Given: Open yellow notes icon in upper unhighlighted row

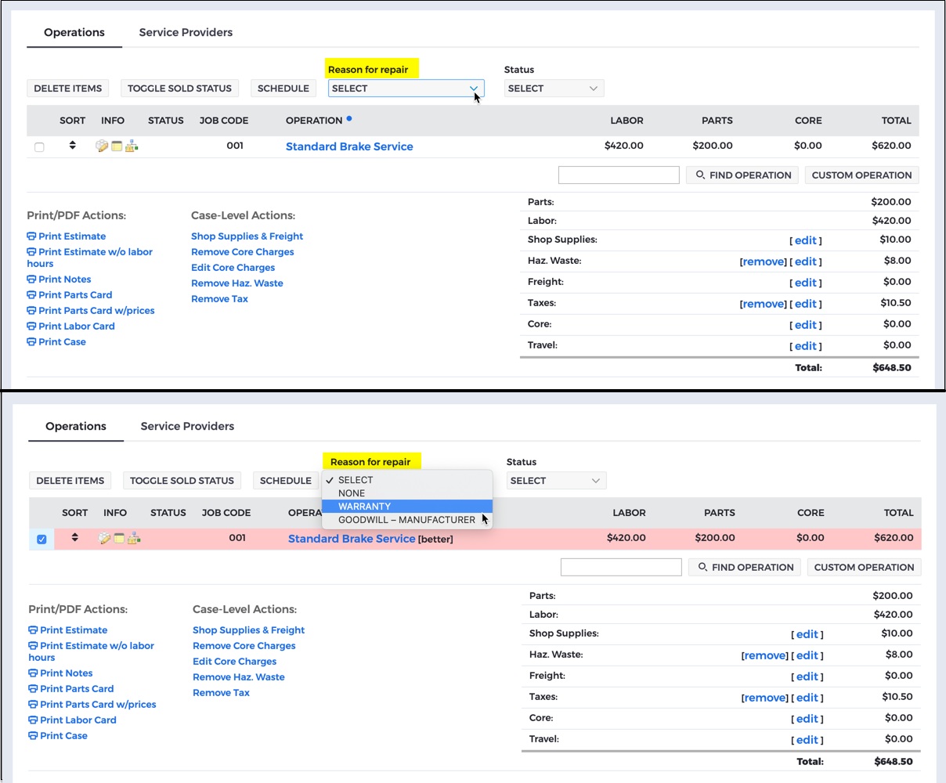Looking at the screenshot, I should (x=117, y=146).
